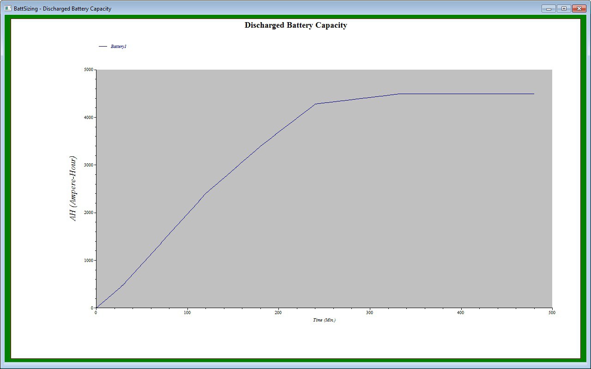Click the curve's bend point near 240 minutes
591x369 pixels.
tap(315, 104)
